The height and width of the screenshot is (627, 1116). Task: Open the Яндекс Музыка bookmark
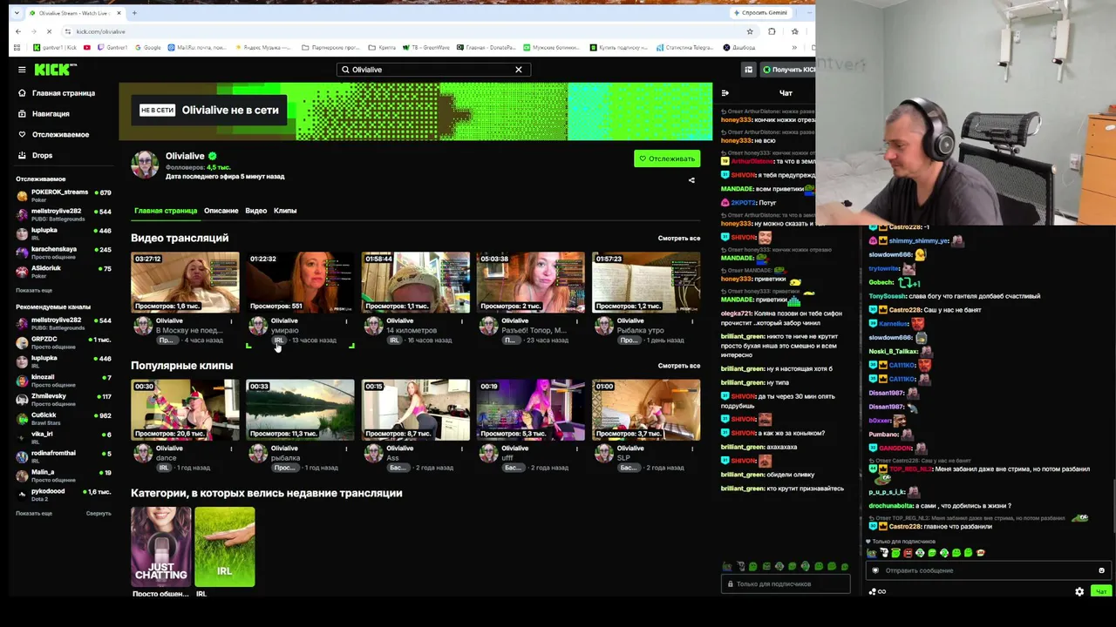click(x=265, y=48)
